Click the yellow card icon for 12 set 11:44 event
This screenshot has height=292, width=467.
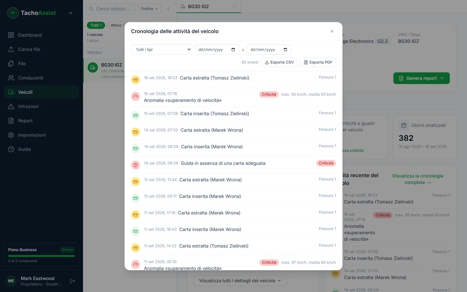tap(135, 182)
